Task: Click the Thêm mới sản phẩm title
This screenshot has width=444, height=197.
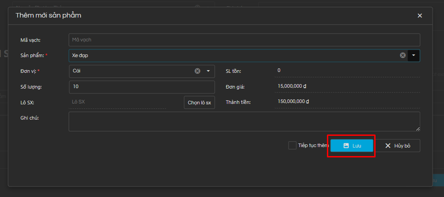Action: pyautogui.click(x=48, y=16)
